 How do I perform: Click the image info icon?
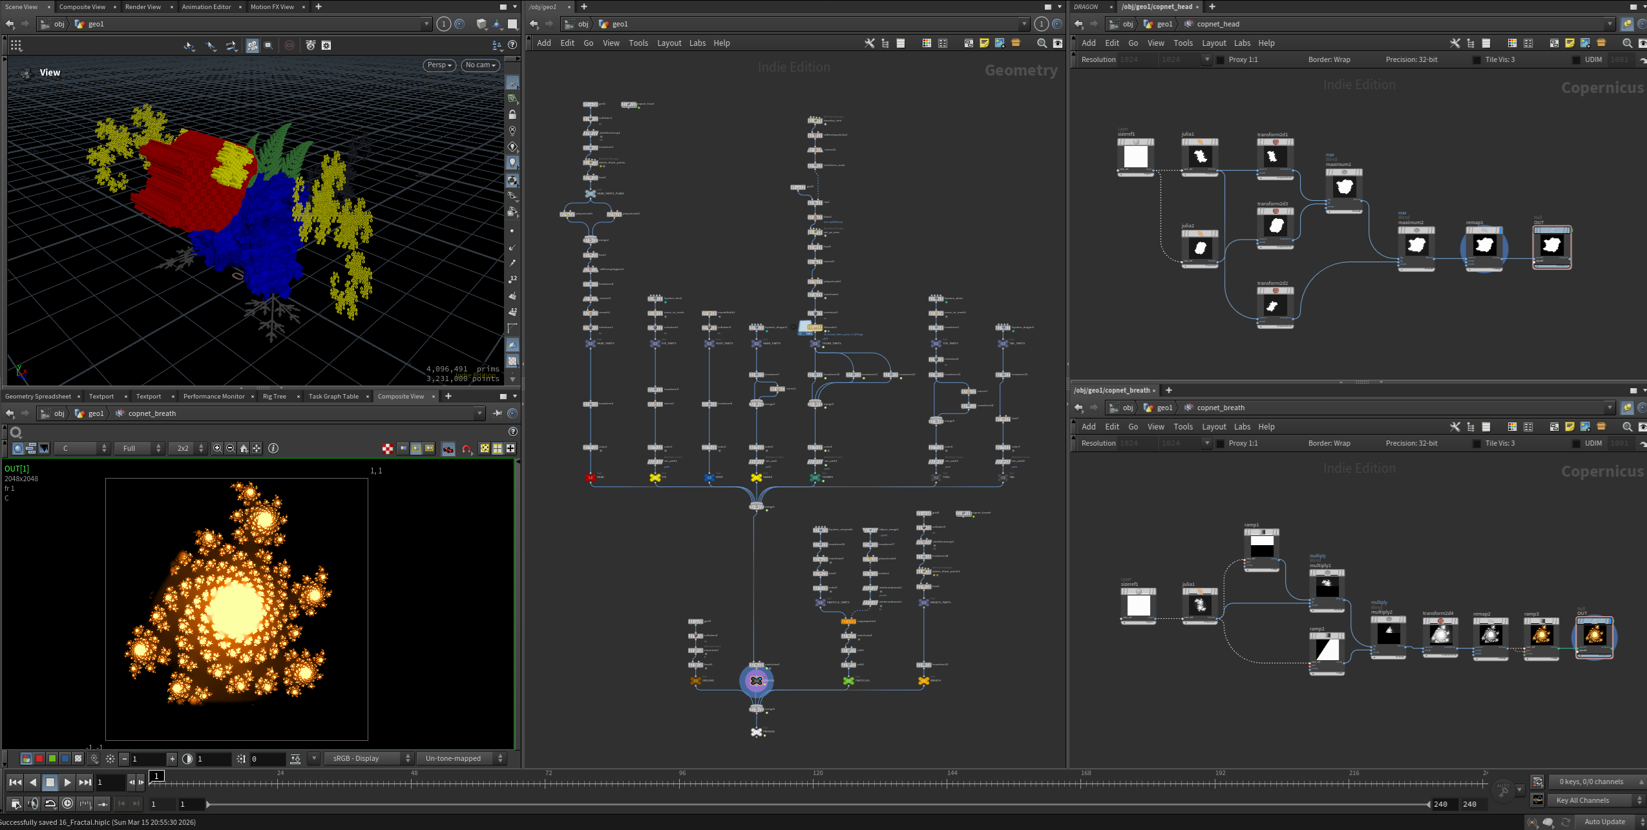pos(273,448)
